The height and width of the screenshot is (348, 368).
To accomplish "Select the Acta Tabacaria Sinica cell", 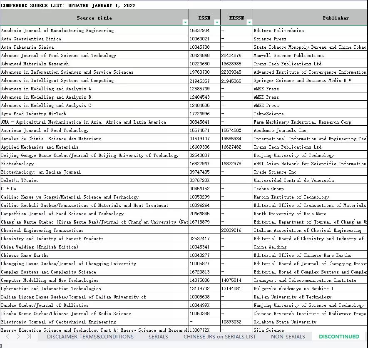I will point(94,47).
